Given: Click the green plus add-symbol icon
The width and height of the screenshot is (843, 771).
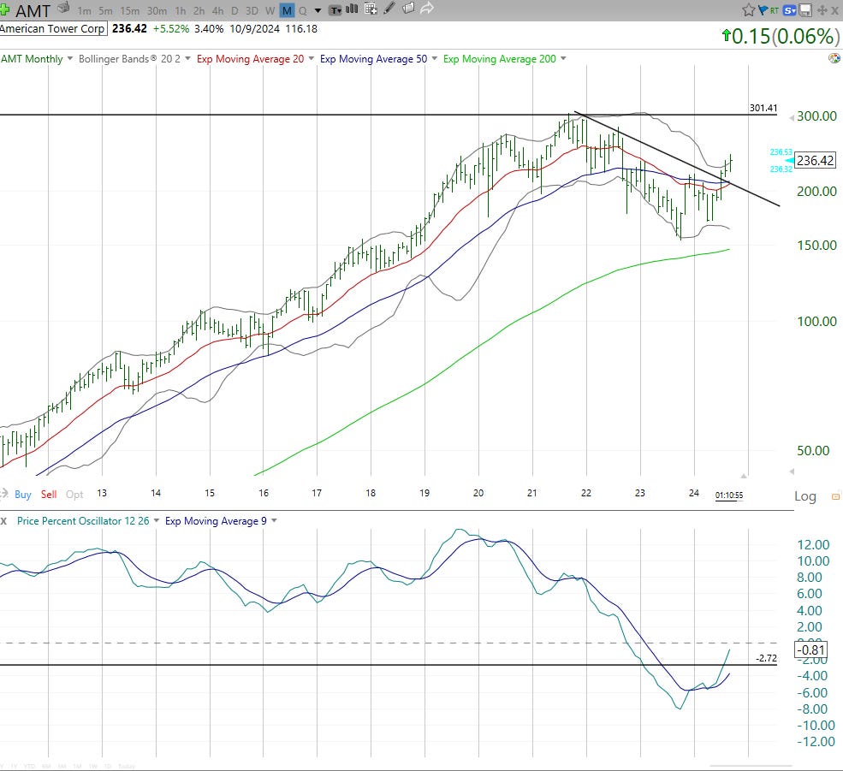Looking at the screenshot, I should [x=4, y=9].
